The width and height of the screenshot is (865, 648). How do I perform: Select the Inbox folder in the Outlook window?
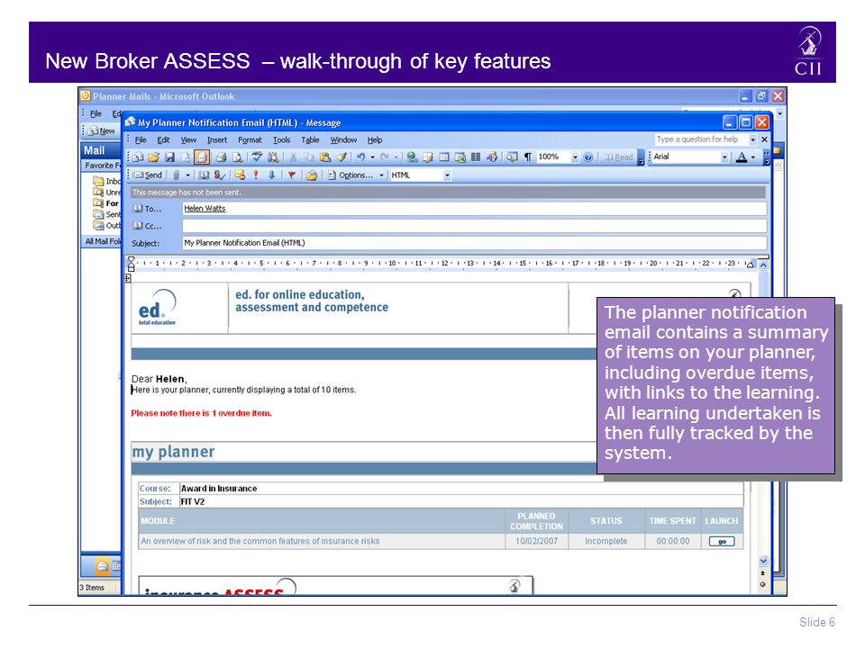click(x=107, y=181)
